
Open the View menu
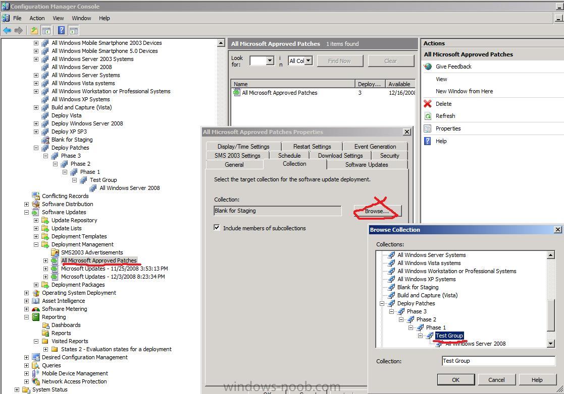point(58,18)
